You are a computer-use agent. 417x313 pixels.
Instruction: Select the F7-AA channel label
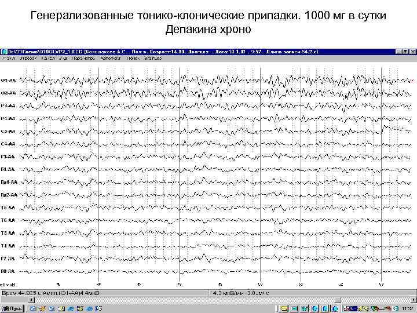point(8,259)
